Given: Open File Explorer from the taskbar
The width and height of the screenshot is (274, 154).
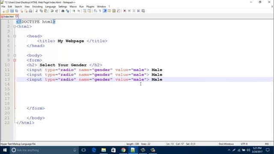Looking at the screenshot, I should [x=104, y=150].
